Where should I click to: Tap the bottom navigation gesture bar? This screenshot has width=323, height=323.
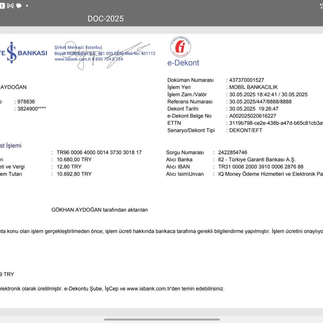pyautogui.click(x=161, y=320)
